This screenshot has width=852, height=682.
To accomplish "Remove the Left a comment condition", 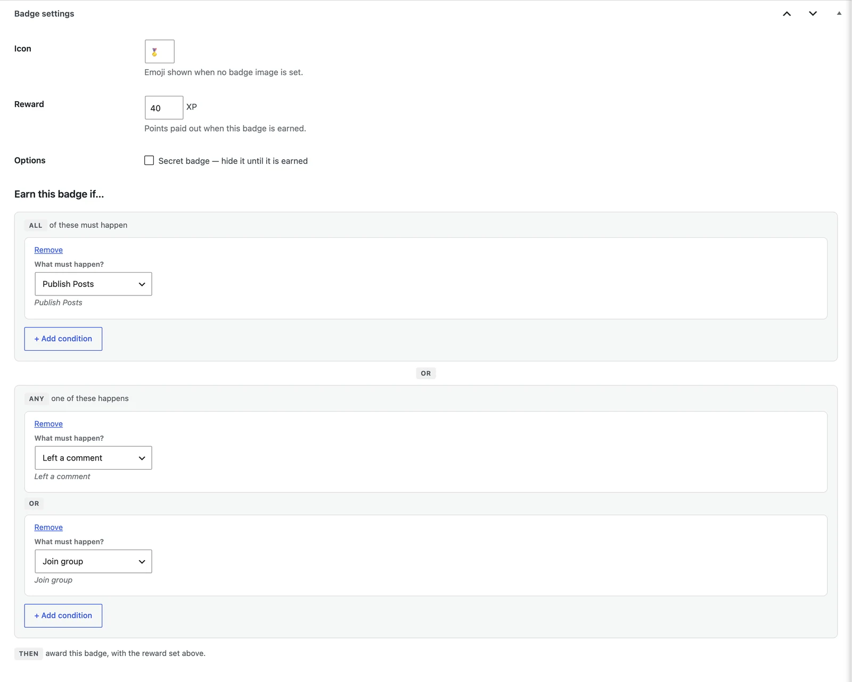I will 48,424.
